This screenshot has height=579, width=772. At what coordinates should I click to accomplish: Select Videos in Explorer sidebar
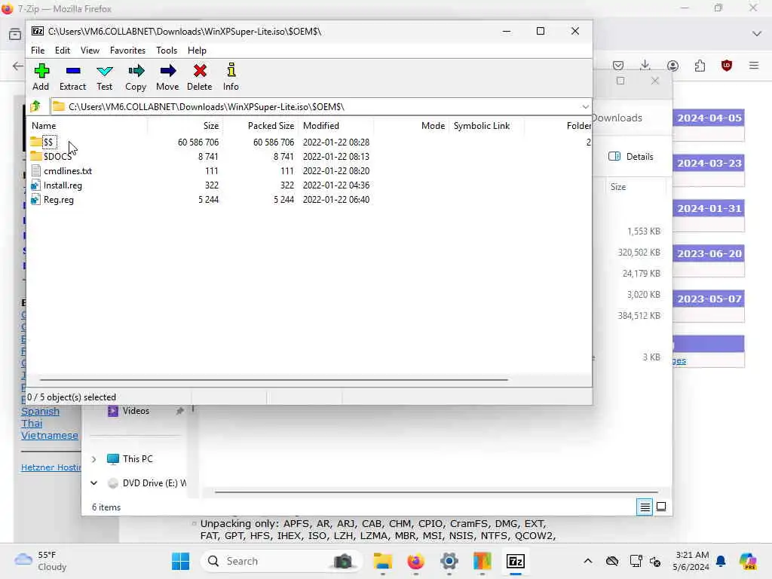pyautogui.click(x=136, y=411)
